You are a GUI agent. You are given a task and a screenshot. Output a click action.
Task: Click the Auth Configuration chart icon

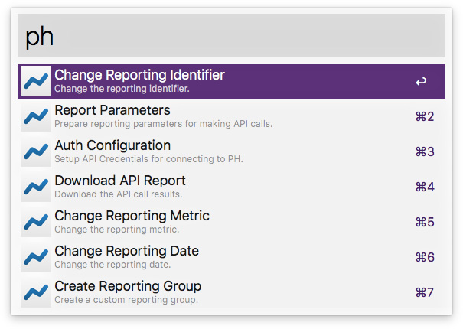point(35,151)
